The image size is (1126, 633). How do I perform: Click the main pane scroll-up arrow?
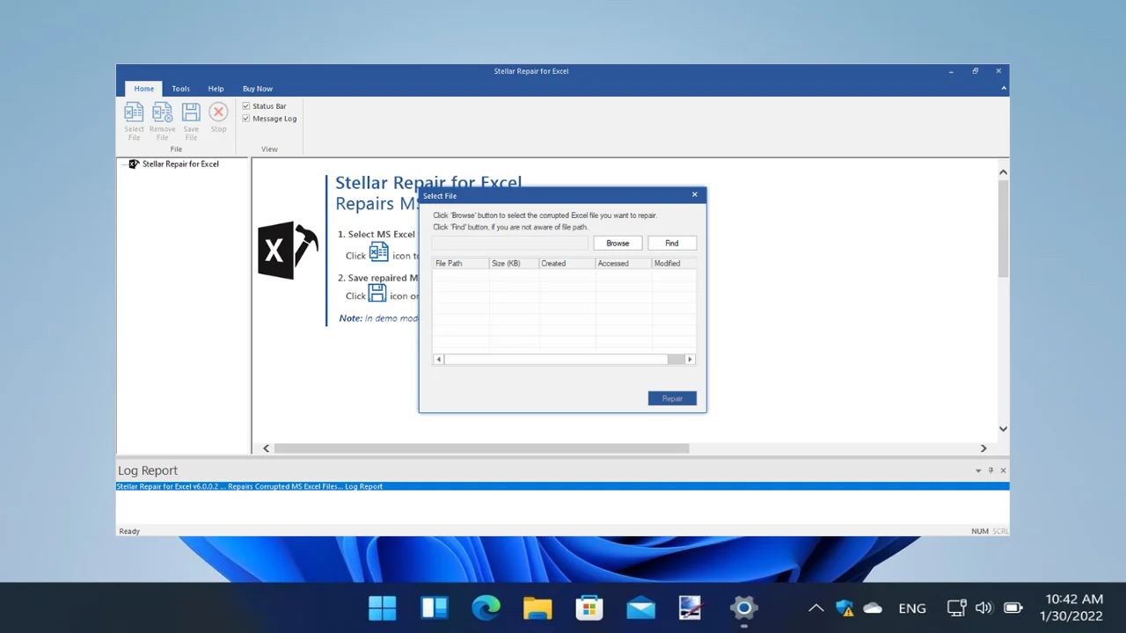click(x=1003, y=172)
